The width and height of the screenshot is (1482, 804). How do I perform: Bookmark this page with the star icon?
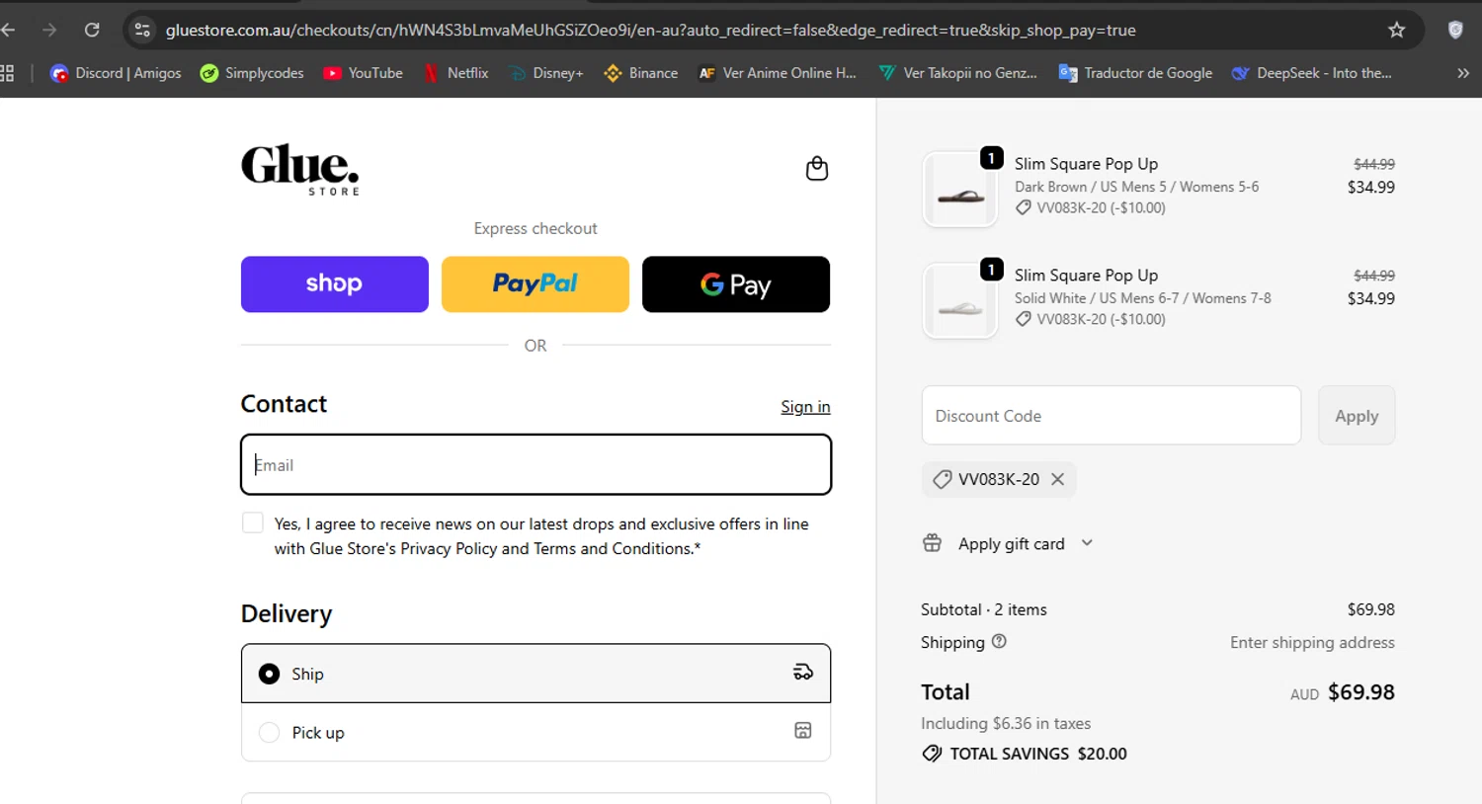coord(1396,30)
